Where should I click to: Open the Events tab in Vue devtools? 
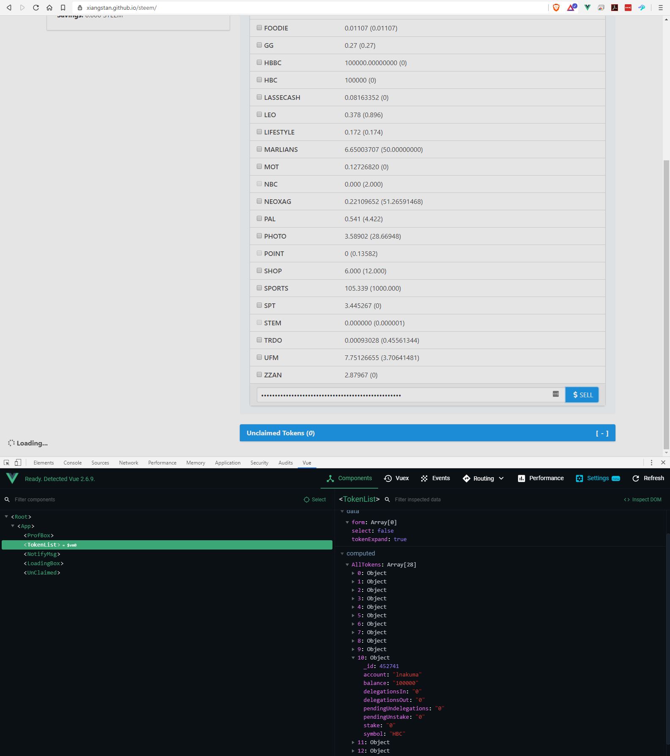coord(435,478)
